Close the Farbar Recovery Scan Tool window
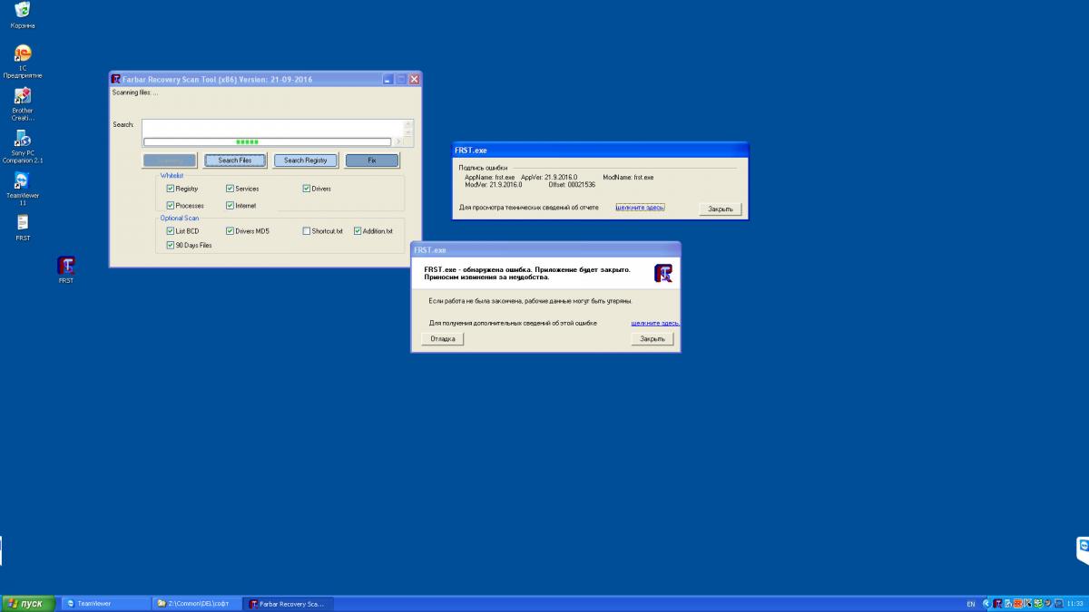Image resolution: width=1089 pixels, height=612 pixels. 415,79
